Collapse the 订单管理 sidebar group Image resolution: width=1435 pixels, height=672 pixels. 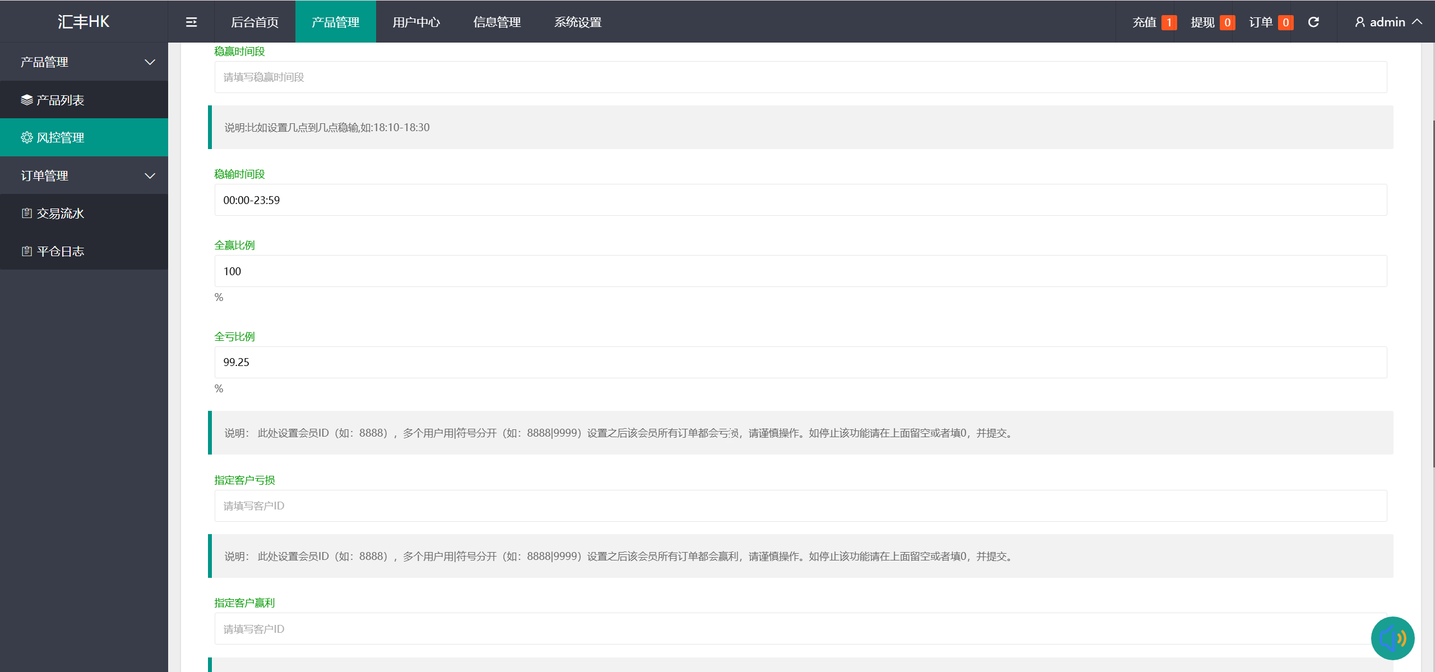(x=150, y=175)
